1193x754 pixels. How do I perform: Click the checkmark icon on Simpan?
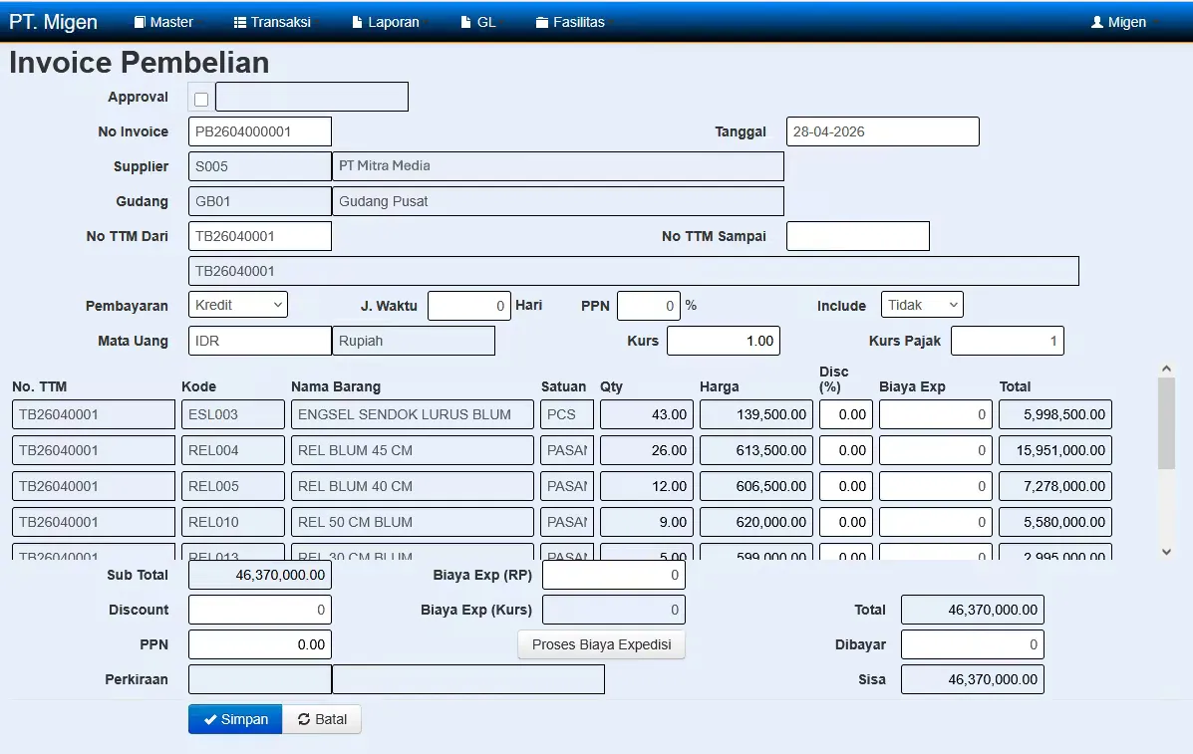click(x=210, y=719)
